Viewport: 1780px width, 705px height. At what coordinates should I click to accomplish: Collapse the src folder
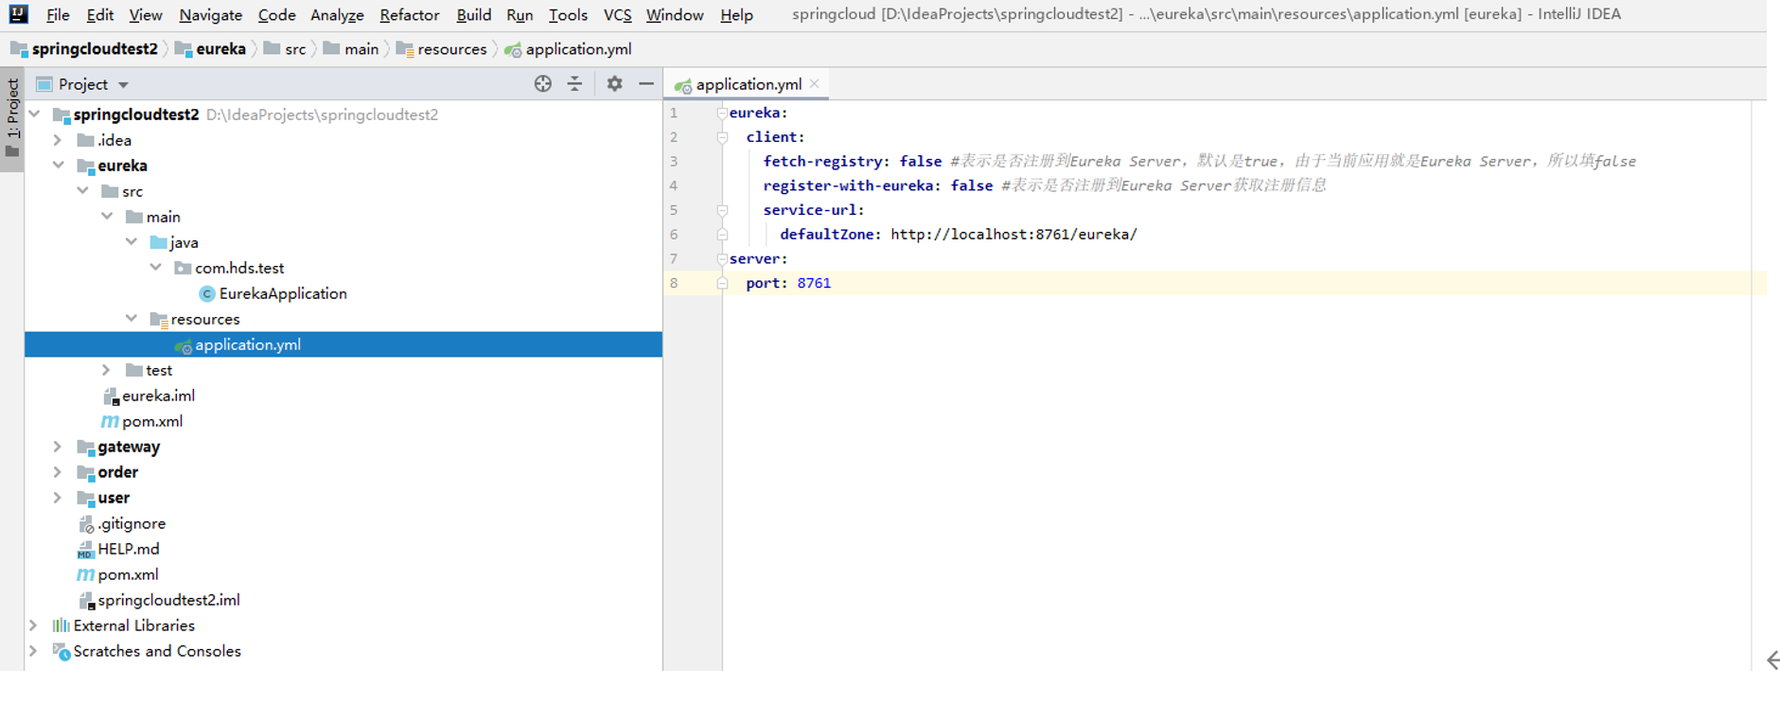(x=83, y=190)
